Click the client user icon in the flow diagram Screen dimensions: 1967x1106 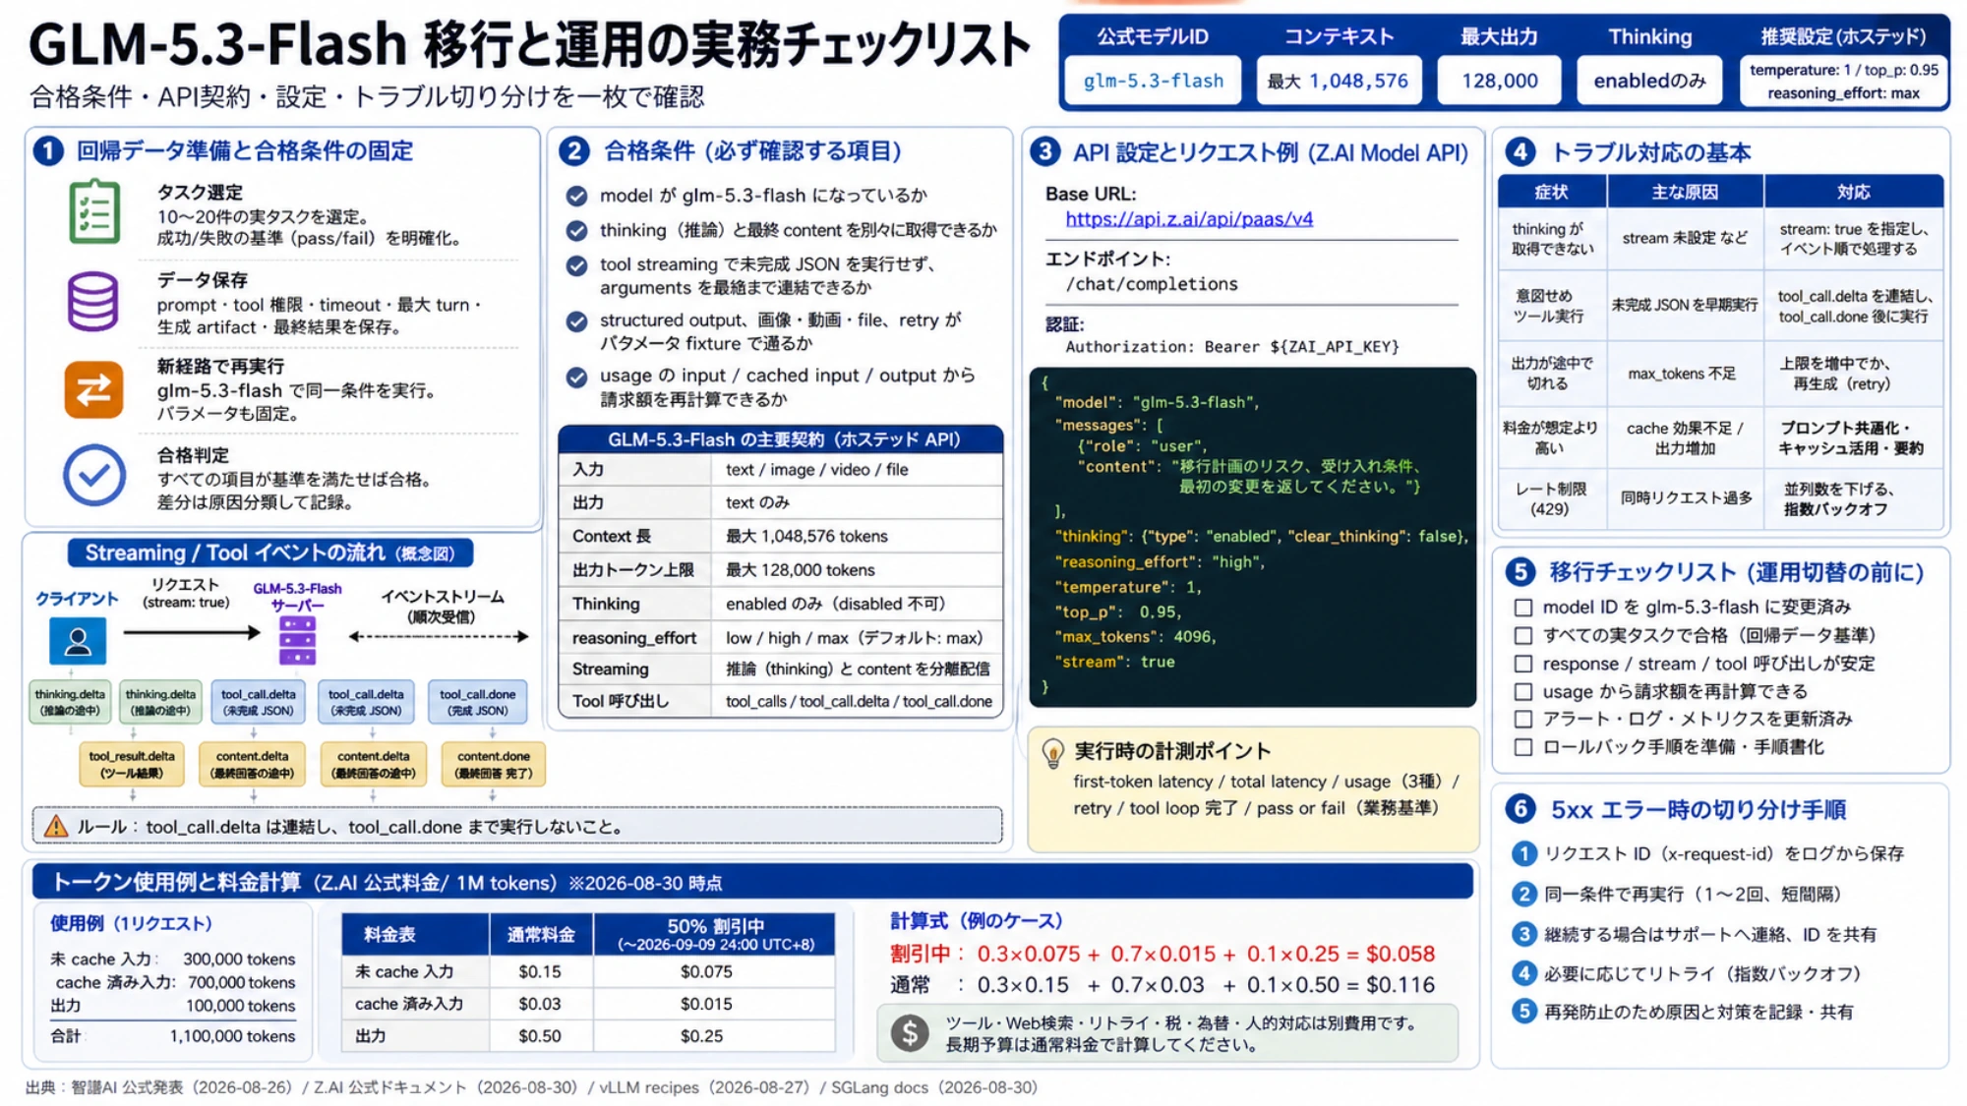78,641
